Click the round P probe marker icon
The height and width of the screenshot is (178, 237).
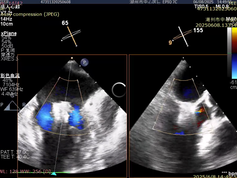(x=84, y=62)
